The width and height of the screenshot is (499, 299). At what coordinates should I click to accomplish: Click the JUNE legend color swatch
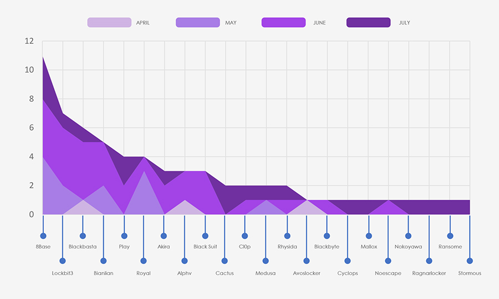click(x=283, y=23)
